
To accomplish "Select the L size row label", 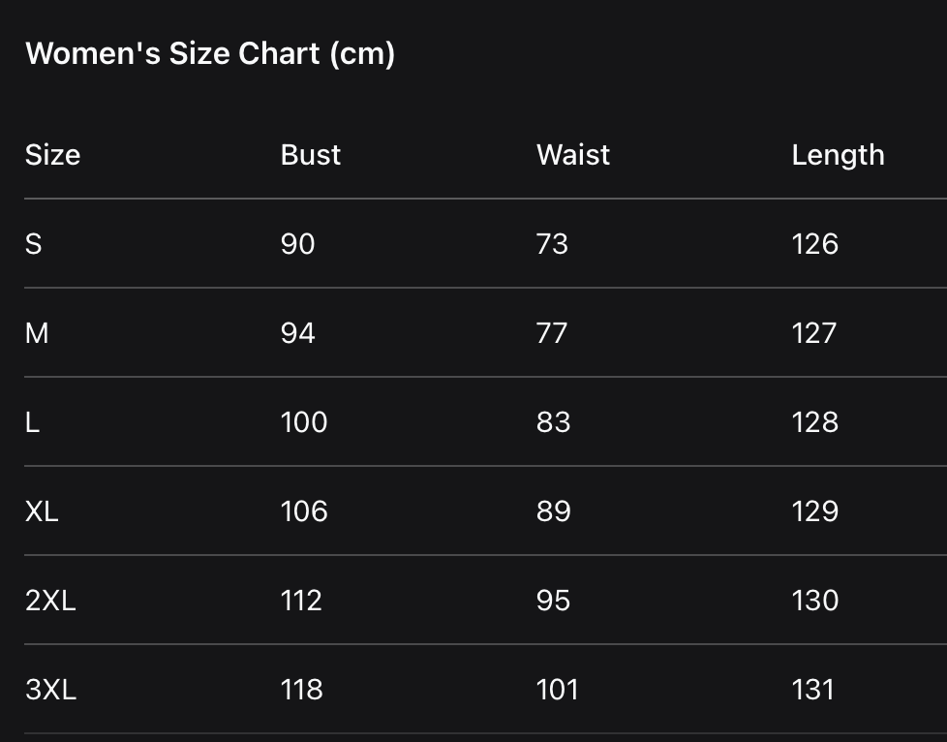I will [33, 422].
